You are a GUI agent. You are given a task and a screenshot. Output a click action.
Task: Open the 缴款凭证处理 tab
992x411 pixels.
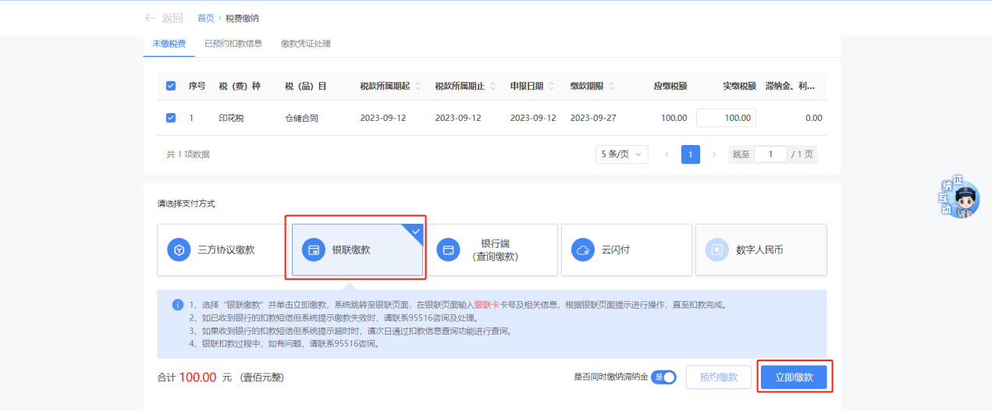(305, 44)
